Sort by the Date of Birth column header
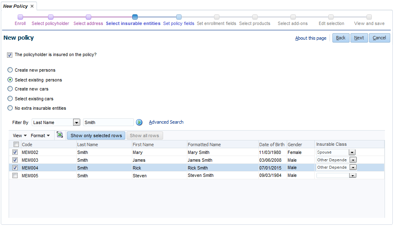Viewport: 394px width, 226px height. tap(272, 145)
